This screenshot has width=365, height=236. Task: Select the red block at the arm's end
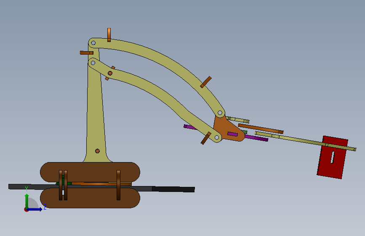click(x=332, y=157)
